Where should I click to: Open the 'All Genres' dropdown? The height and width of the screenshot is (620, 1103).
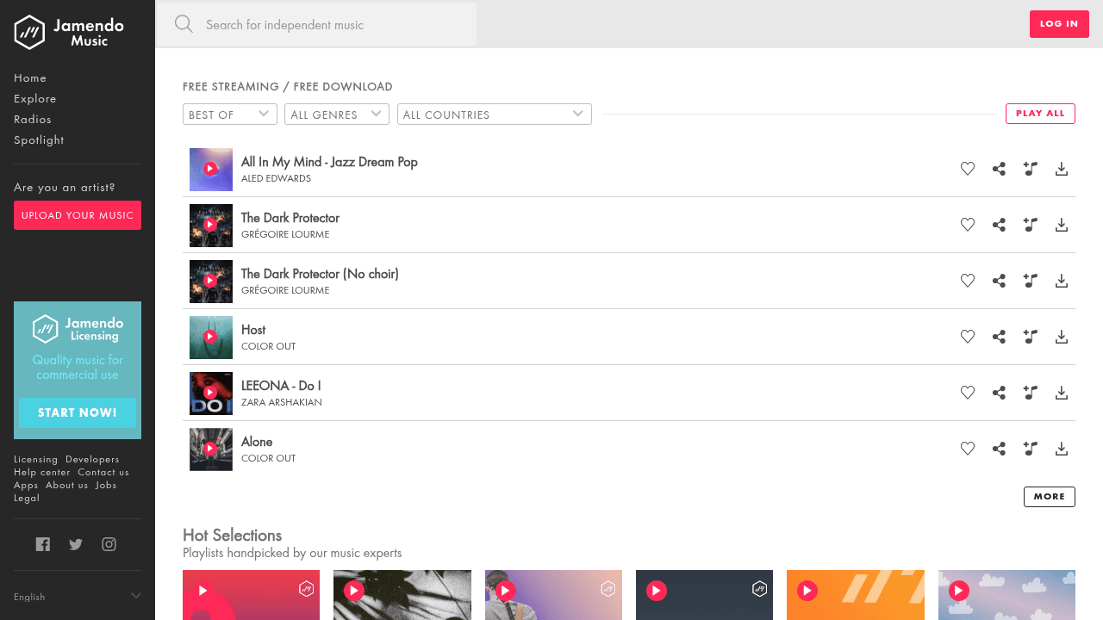[x=337, y=115]
